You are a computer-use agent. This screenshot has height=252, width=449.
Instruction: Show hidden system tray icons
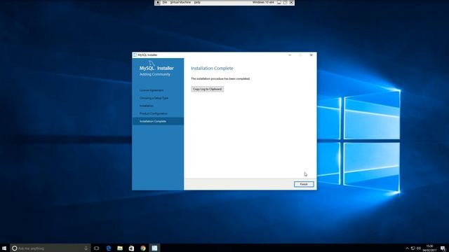pos(407,248)
